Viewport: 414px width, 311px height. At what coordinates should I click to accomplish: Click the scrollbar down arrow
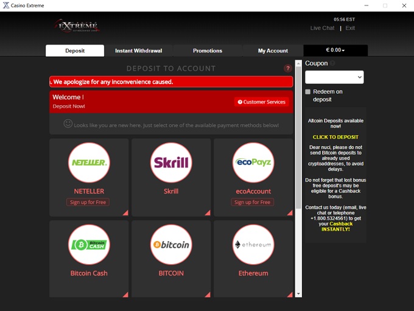point(298,293)
